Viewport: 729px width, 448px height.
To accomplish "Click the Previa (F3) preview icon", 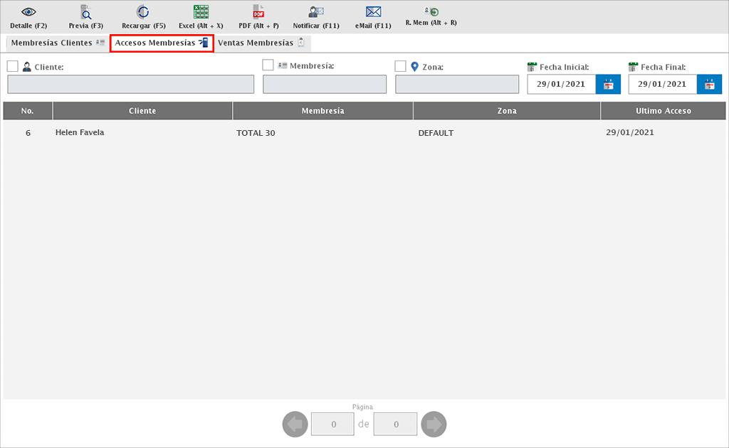I will coord(85,13).
